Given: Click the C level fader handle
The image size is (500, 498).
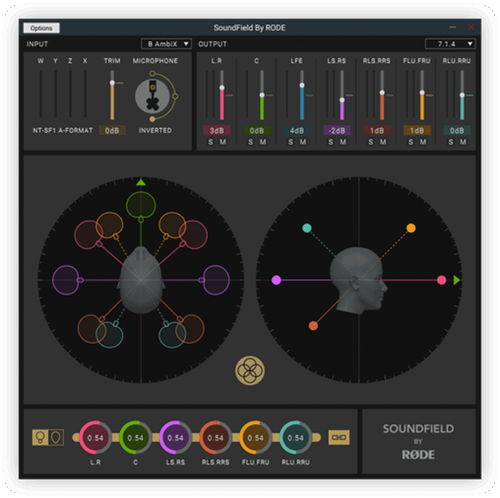Looking at the screenshot, I should 262,95.
